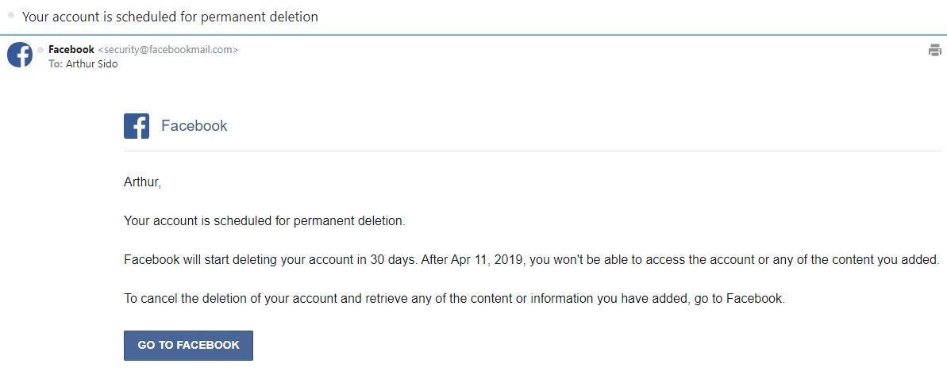Click the greeting "Arthur," in the message
Image resolution: width=947 pixels, height=371 pixels.
142,182
